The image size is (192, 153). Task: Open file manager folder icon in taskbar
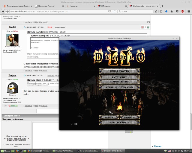[x=25, y=151]
